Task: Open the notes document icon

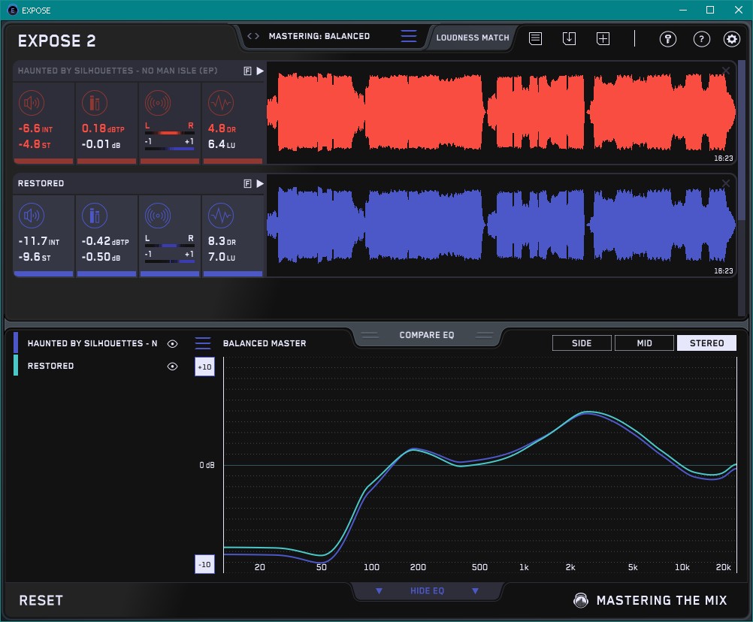Action: (536, 38)
